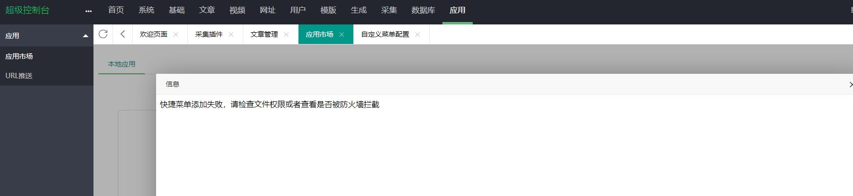
Task: Open URL推送 in the sidebar
Action: point(19,76)
